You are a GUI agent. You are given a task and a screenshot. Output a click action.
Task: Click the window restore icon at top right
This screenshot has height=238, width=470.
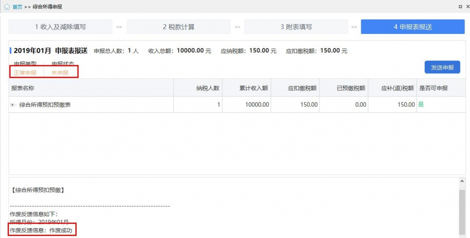click(460, 6)
